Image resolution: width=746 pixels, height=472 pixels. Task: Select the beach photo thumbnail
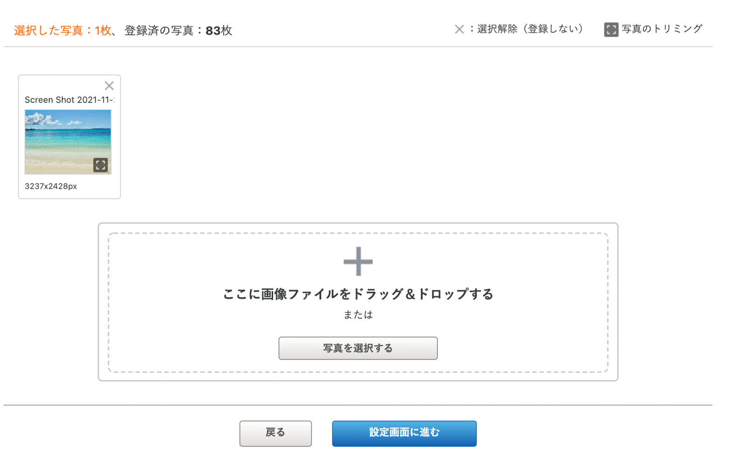tap(68, 142)
